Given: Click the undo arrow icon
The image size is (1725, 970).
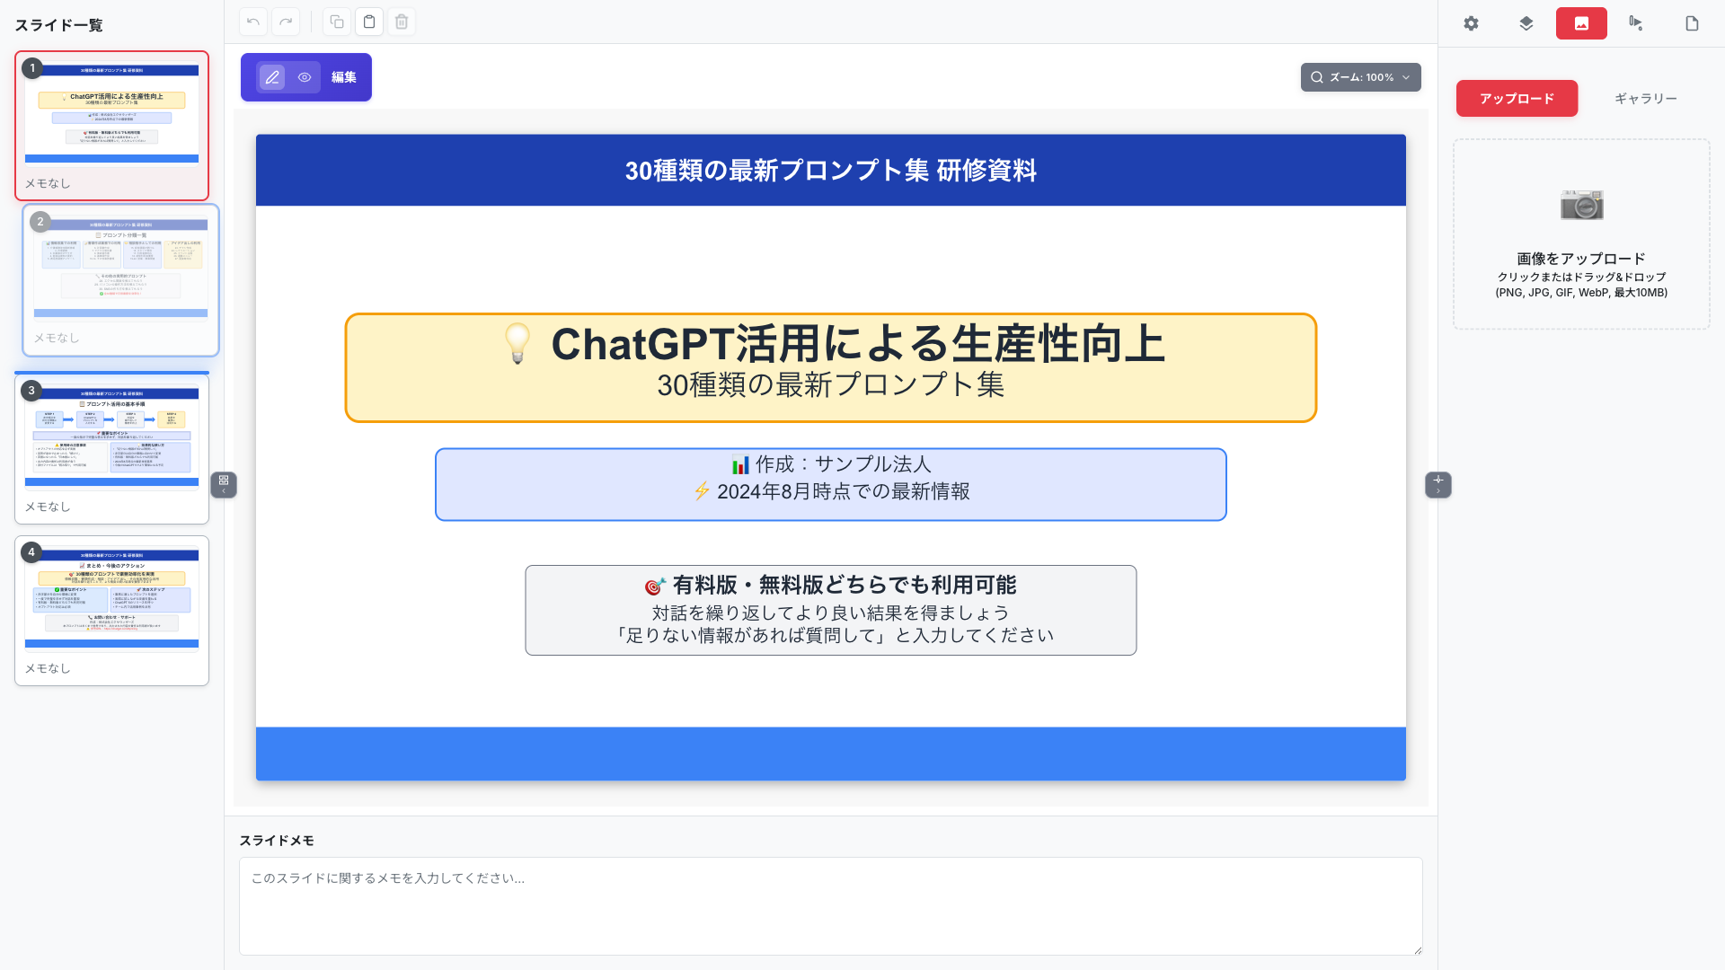Looking at the screenshot, I should pos(253,22).
